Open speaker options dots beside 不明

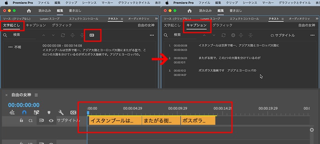10,47
